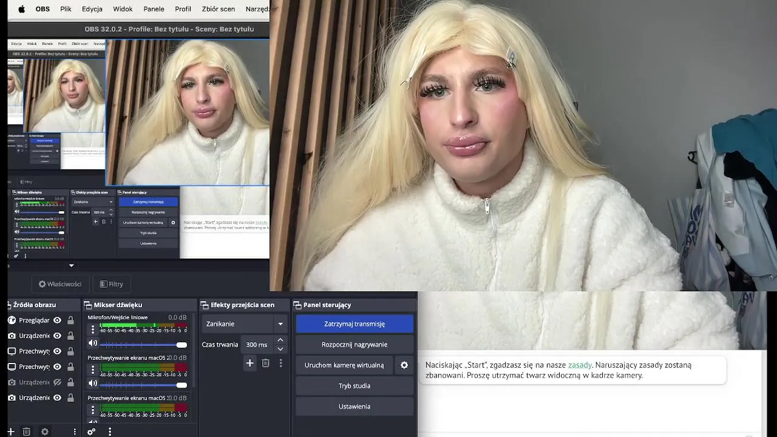Hide the last Urządzenie source via its eye

tap(57, 398)
